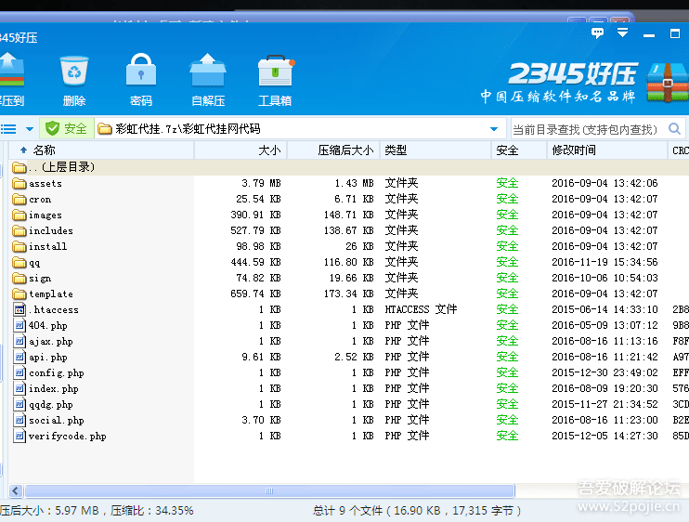Image resolution: width=689 pixels, height=522 pixels.
Task: Click the address path 彩虹代挂.7z\彩虹代挂网代码
Action: [x=188, y=129]
